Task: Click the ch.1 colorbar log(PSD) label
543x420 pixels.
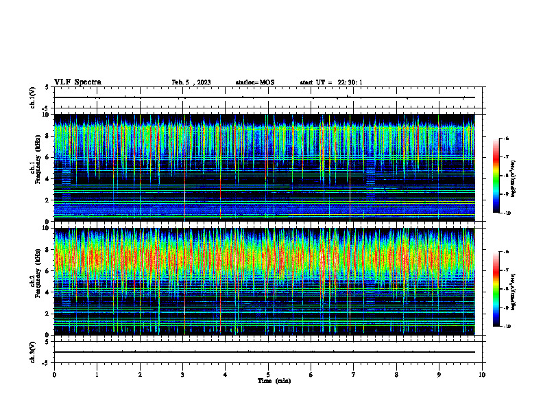Action: tap(514, 179)
